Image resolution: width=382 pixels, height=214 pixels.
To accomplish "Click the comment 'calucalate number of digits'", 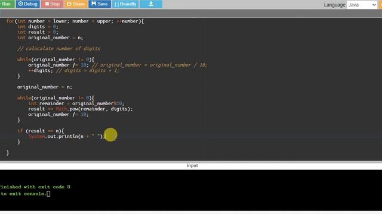I will (58, 49).
